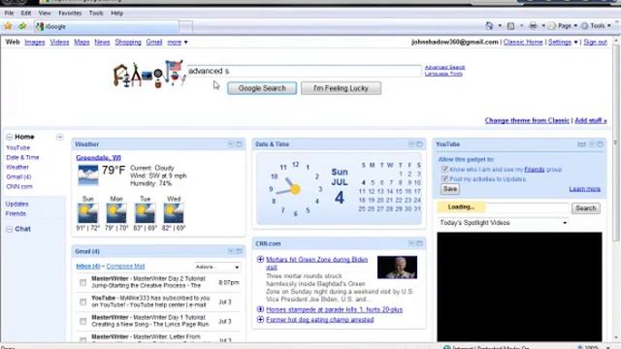Maximize the Date & Time gadget
The height and width of the screenshot is (349, 621).
[x=419, y=144]
